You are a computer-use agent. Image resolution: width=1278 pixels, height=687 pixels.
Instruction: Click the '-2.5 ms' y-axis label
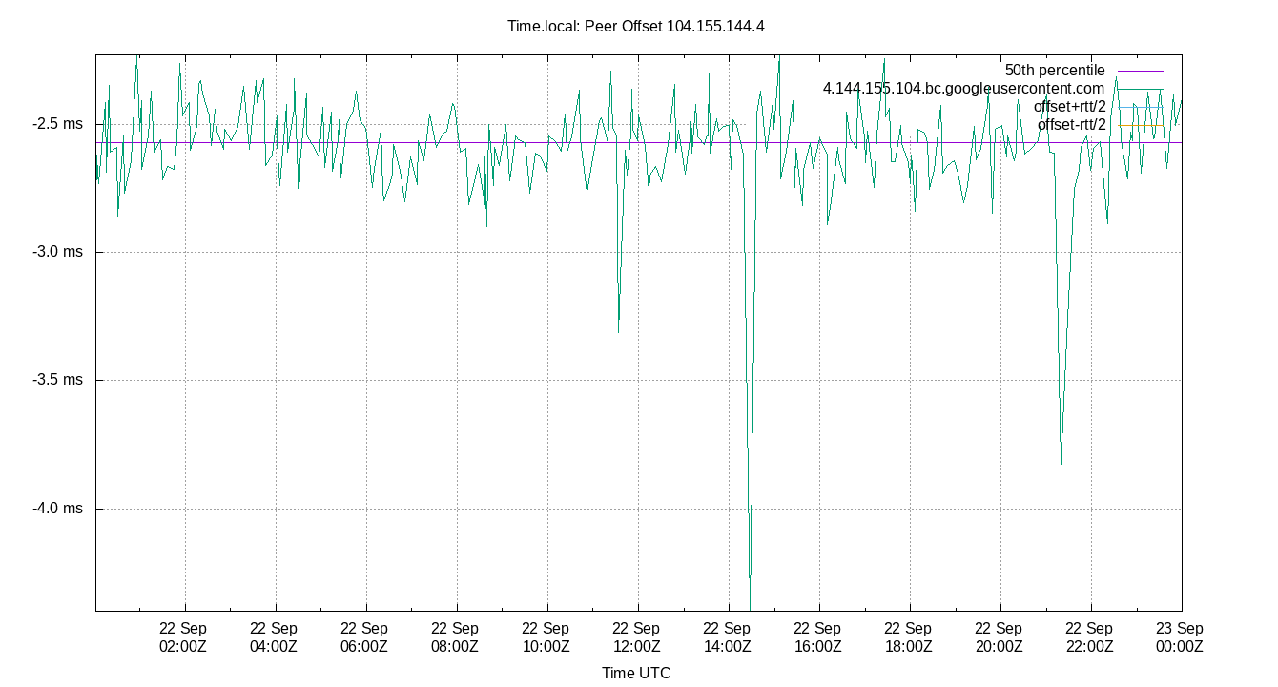(x=58, y=124)
